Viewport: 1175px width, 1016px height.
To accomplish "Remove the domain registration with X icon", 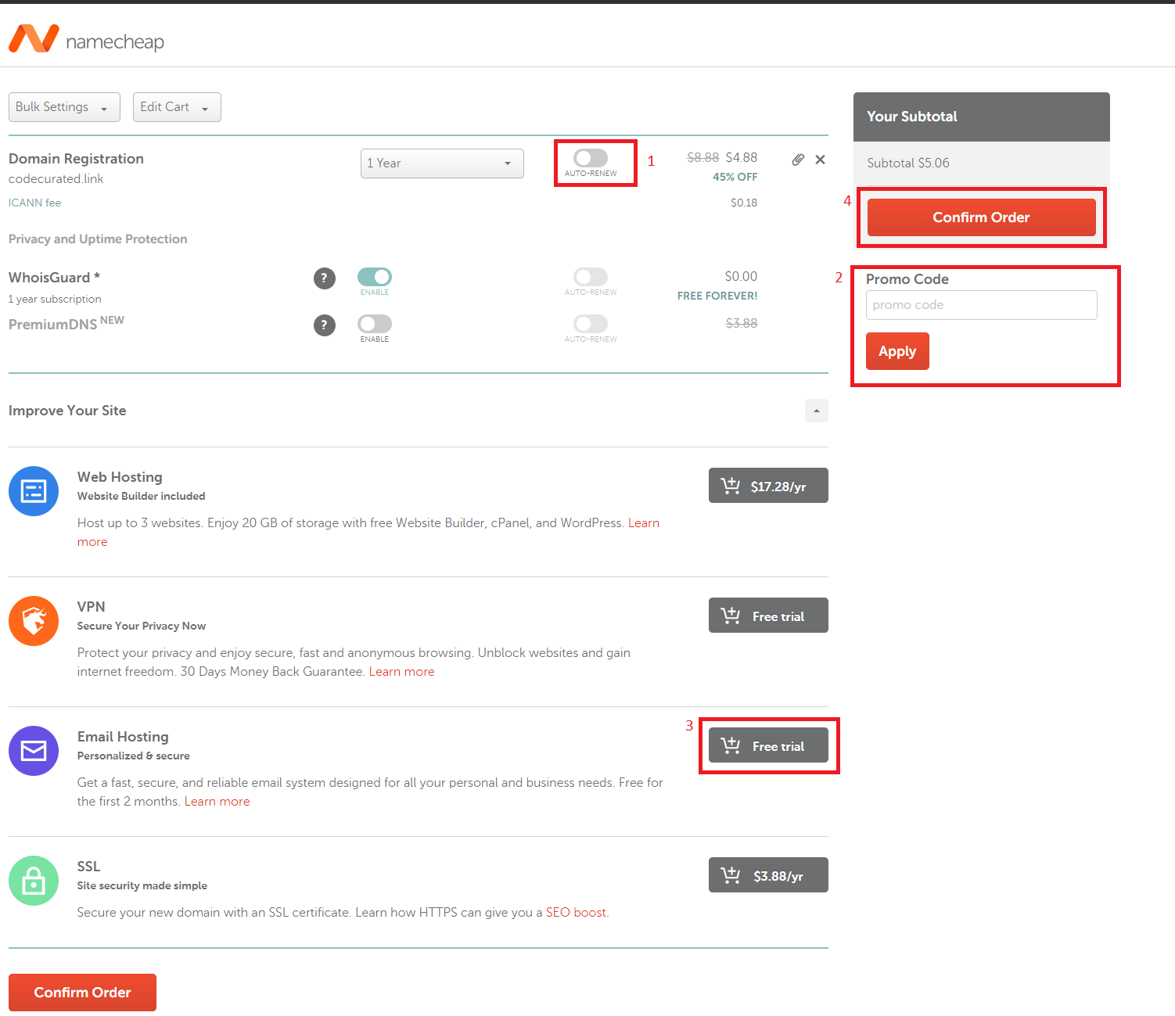I will coord(820,160).
